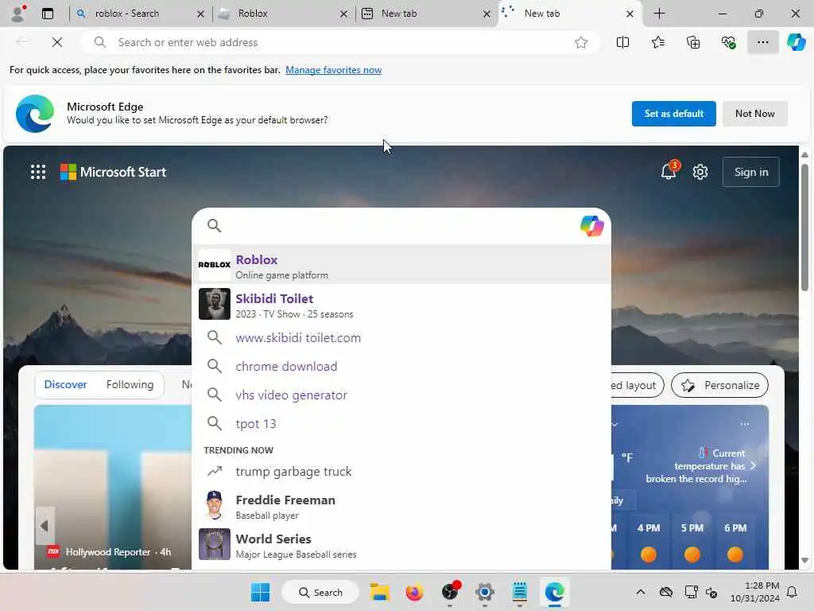Click the address bar field
The image size is (814, 611).
pos(340,43)
